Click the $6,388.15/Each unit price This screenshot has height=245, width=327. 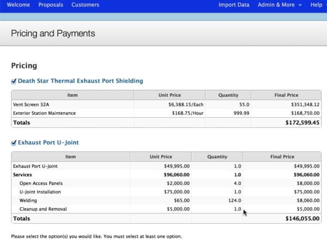click(x=186, y=105)
